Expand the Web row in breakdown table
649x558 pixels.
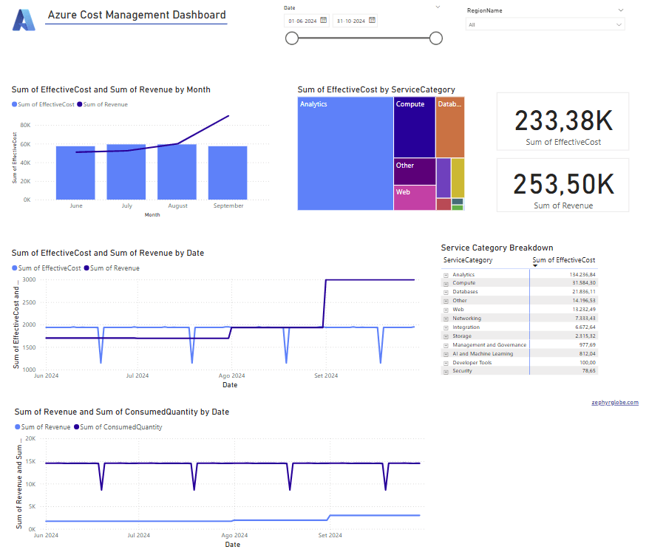click(x=446, y=310)
